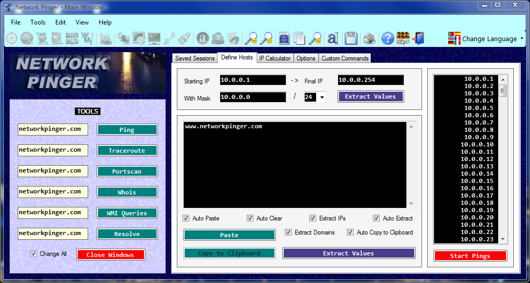Switch to the Options tab
The width and height of the screenshot is (530, 283).
(x=306, y=58)
